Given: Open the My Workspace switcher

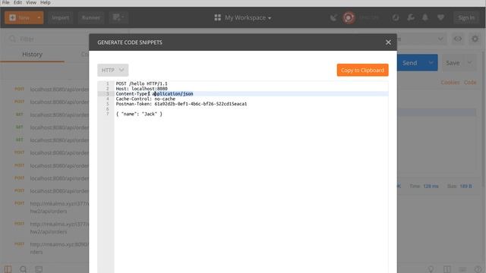Looking at the screenshot, I should (243, 17).
